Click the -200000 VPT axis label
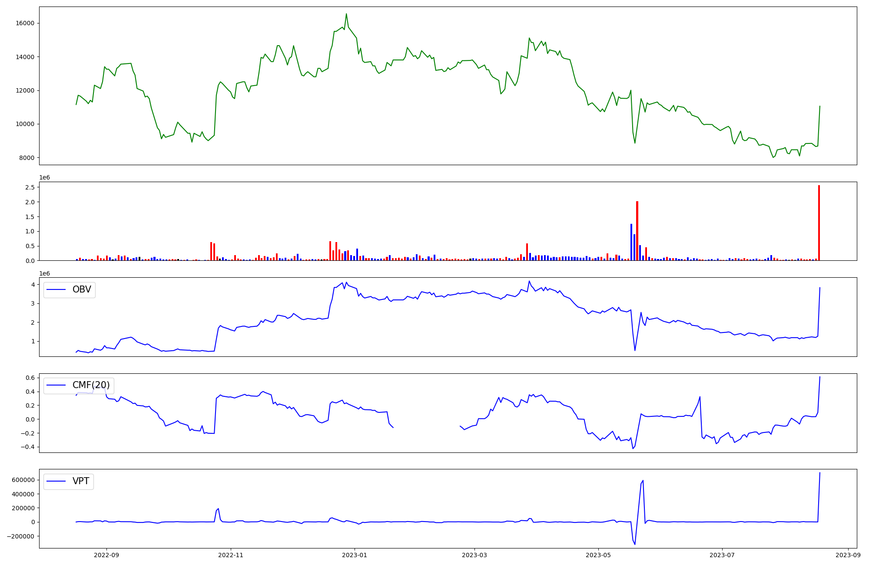 (x=20, y=536)
